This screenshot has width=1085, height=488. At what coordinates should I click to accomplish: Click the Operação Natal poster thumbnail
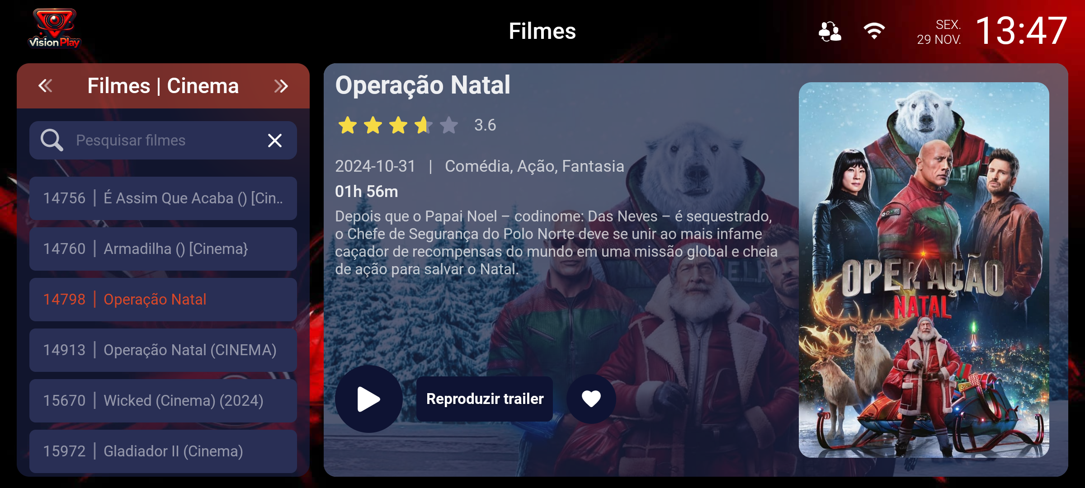point(924,270)
